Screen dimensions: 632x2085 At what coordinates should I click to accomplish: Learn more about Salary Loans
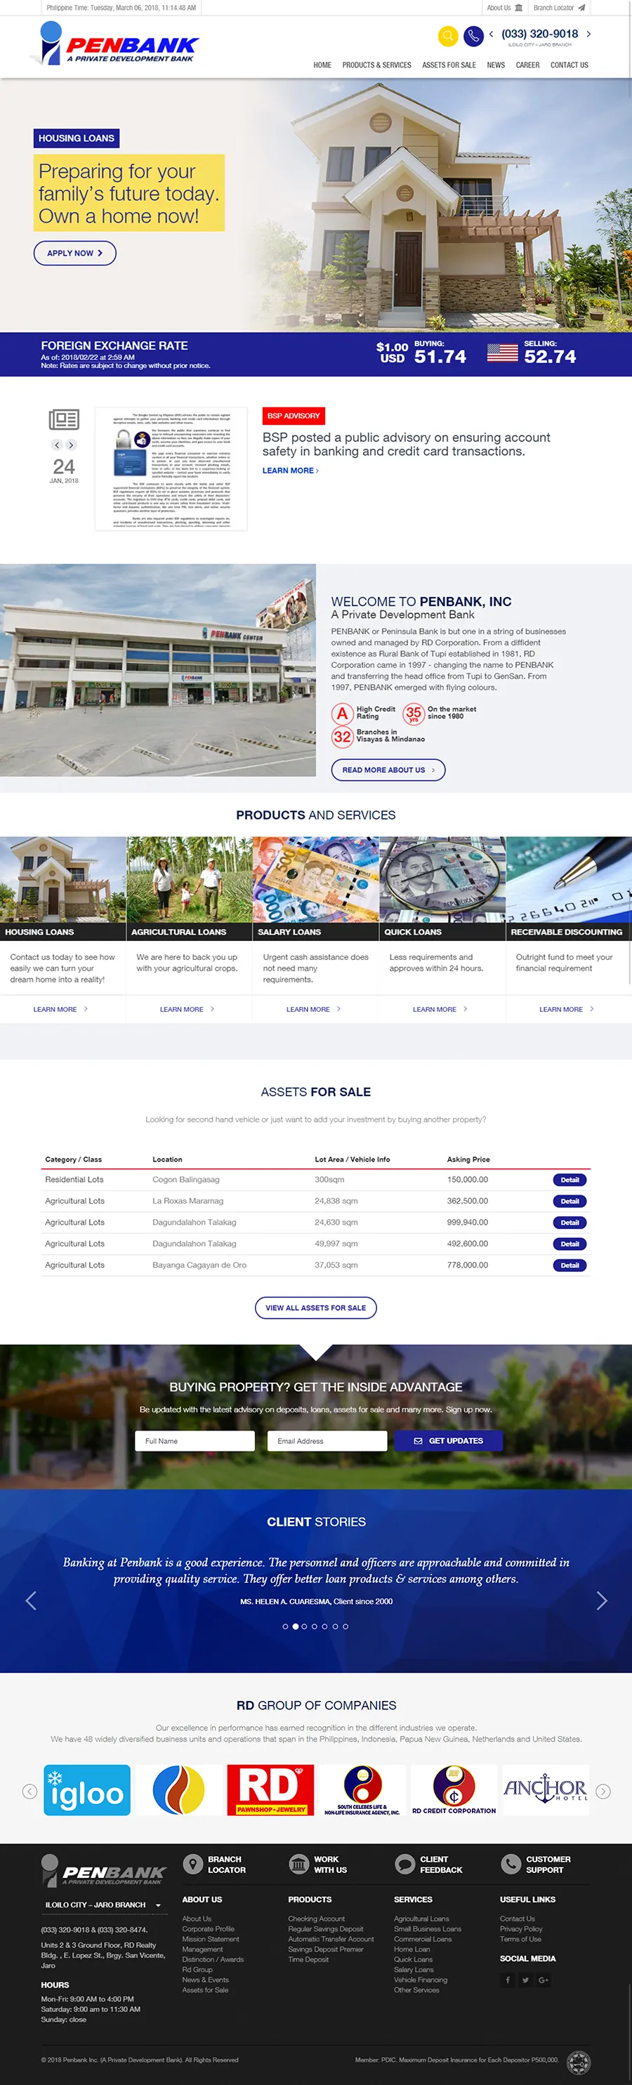point(313,1009)
